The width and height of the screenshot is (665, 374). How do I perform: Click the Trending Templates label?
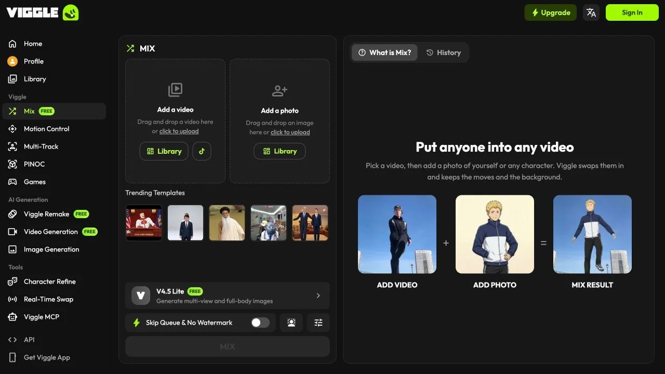click(155, 193)
